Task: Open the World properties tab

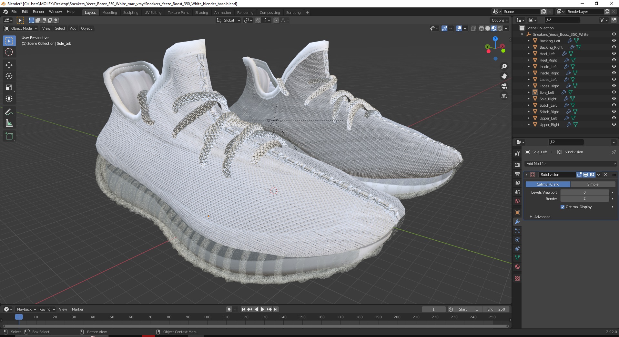Action: click(517, 201)
